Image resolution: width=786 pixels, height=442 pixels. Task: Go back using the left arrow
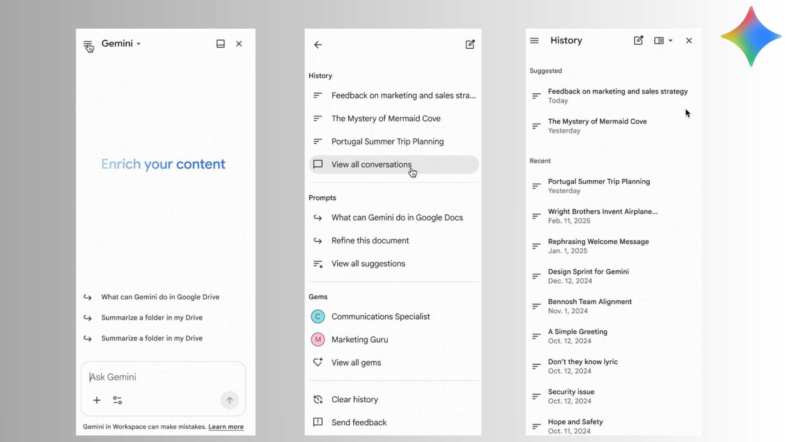pyautogui.click(x=318, y=45)
